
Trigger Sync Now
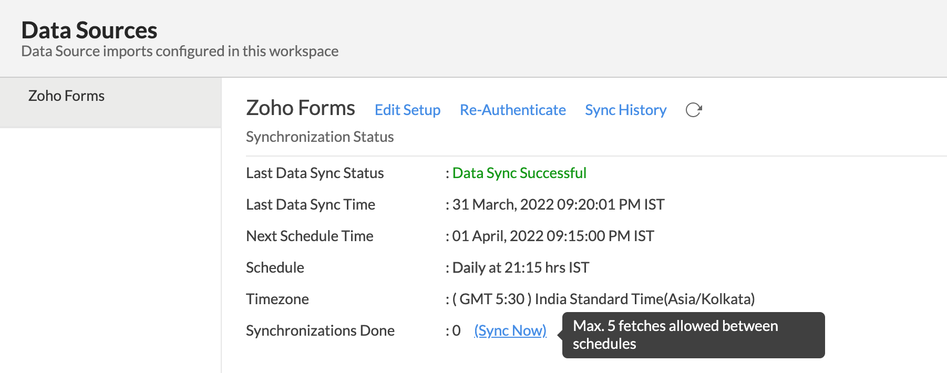pos(510,330)
